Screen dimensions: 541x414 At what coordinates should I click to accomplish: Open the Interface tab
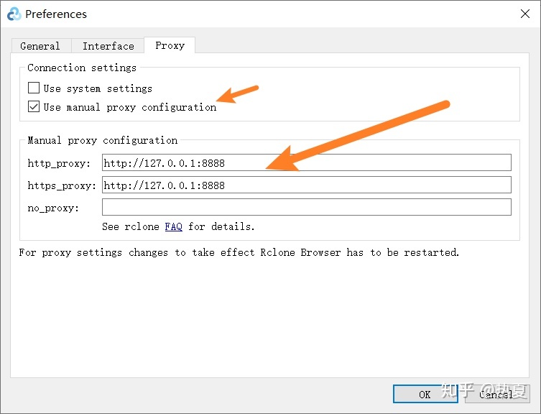click(x=108, y=46)
